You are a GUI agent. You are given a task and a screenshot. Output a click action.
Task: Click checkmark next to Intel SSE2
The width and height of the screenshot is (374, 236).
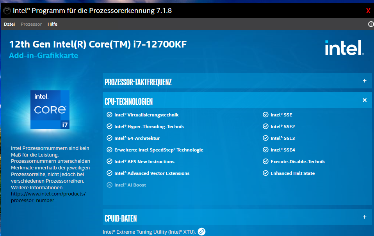pyautogui.click(x=265, y=126)
